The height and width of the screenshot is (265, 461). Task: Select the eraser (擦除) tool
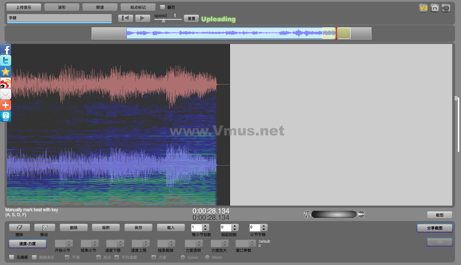[19, 228]
